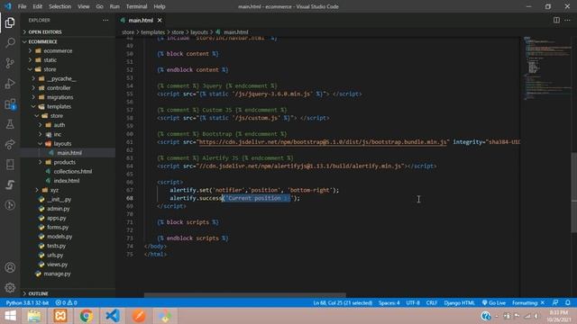577x324 pixels.
Task: Click the feedback icon in status bar
Action: pyautogui.click(x=555, y=302)
